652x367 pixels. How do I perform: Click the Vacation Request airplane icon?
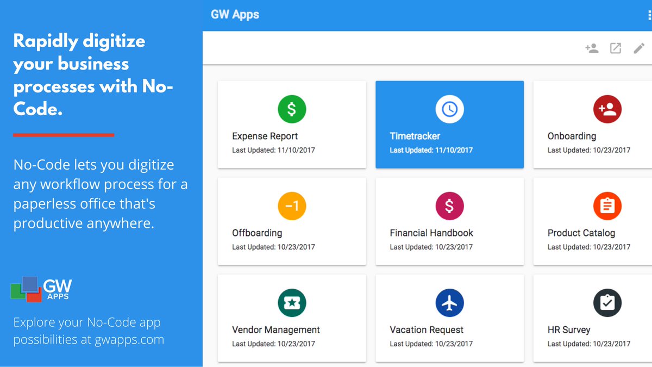coord(449,303)
